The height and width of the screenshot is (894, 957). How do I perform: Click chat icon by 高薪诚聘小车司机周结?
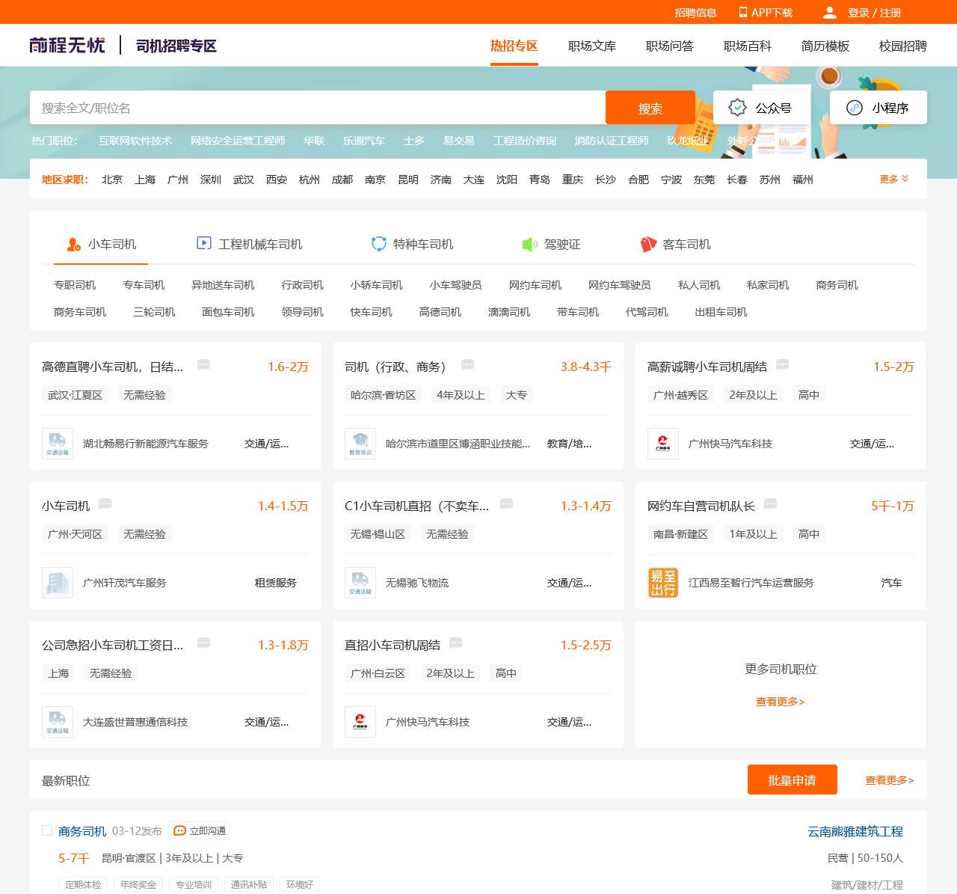782,364
